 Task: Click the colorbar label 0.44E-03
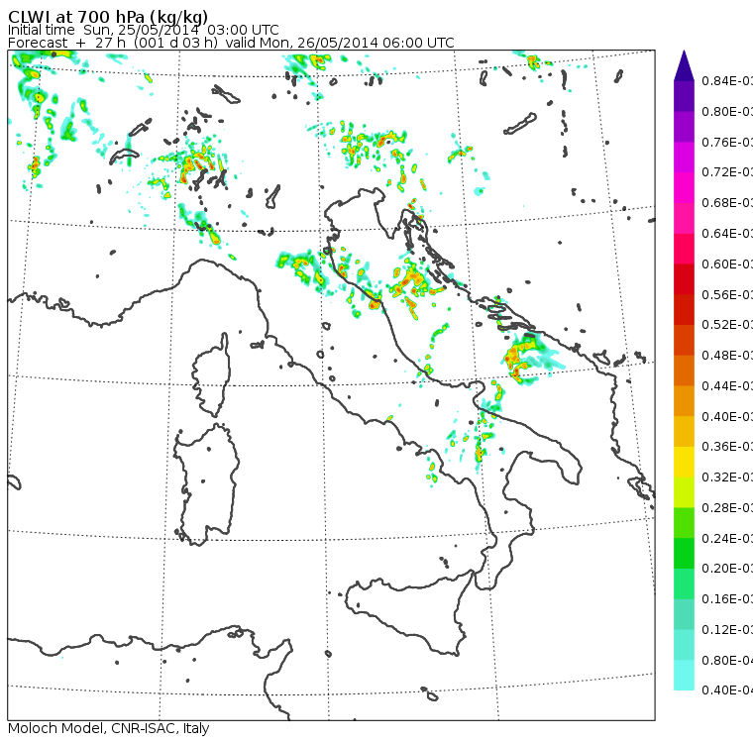click(727, 385)
